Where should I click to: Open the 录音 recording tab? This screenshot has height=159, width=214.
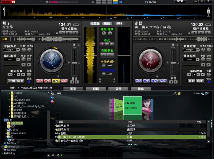click(141, 89)
